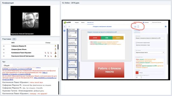Switch to the "Общий" chat tab

[x=6, y=66]
